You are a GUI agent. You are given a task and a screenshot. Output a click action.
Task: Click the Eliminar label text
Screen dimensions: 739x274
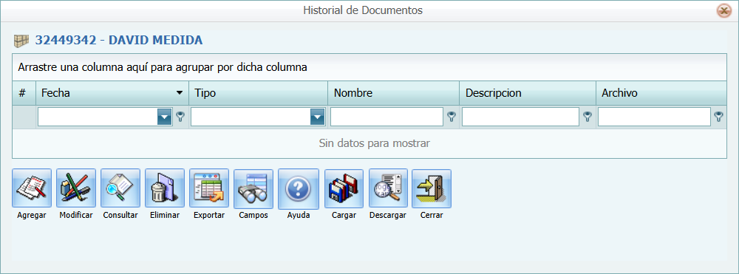pyautogui.click(x=165, y=215)
